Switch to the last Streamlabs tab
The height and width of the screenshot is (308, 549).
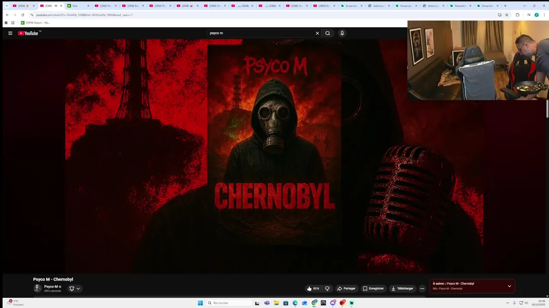(x=489, y=6)
